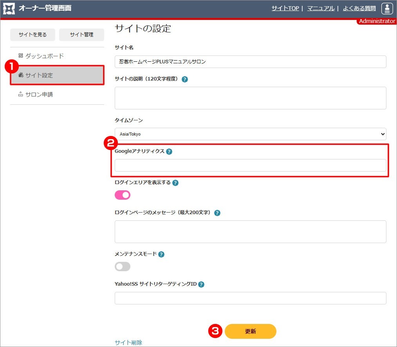397x347 pixels.
Task: Open the マニュアル link in header
Action: 320,8
